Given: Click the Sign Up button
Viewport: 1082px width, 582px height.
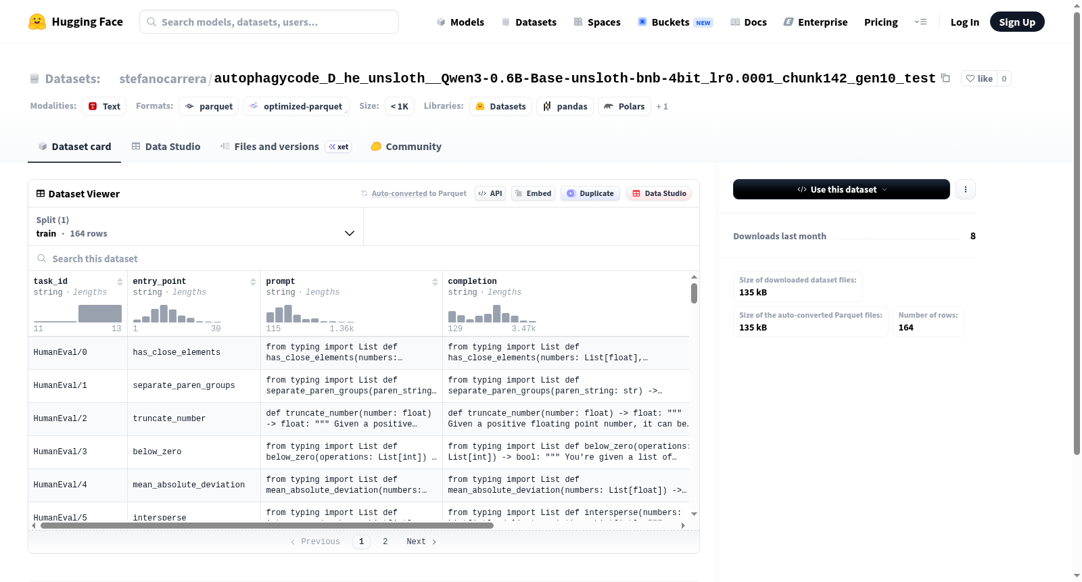Looking at the screenshot, I should (1017, 22).
